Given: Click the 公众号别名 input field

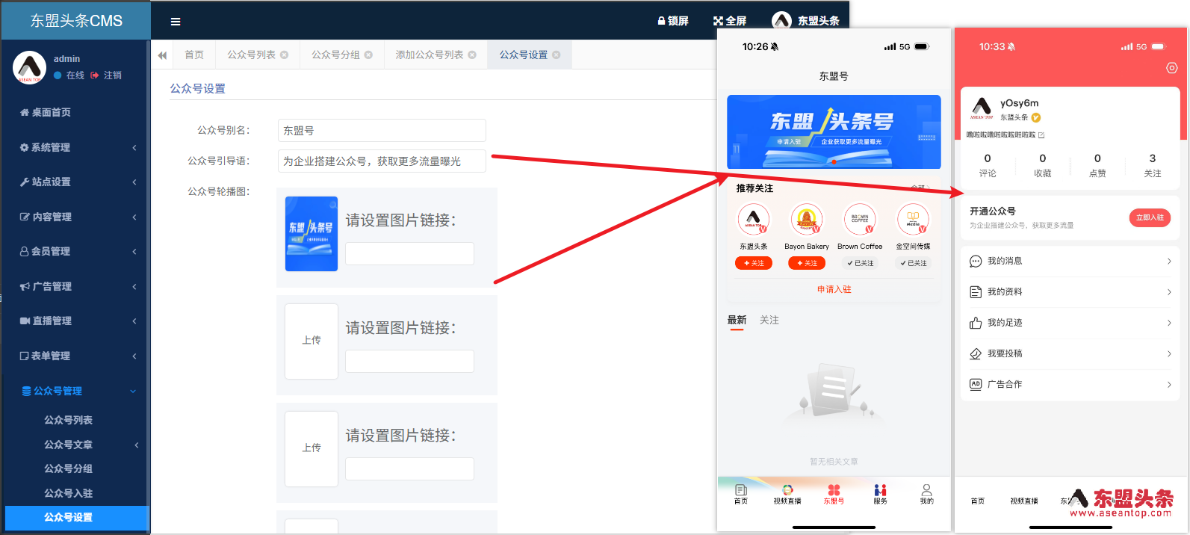Looking at the screenshot, I should coord(382,130).
